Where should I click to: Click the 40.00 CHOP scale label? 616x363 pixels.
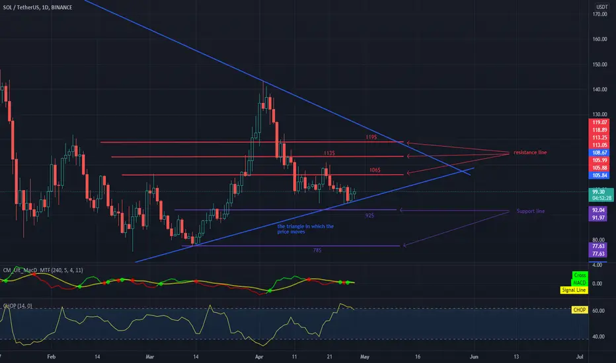tap(598, 337)
